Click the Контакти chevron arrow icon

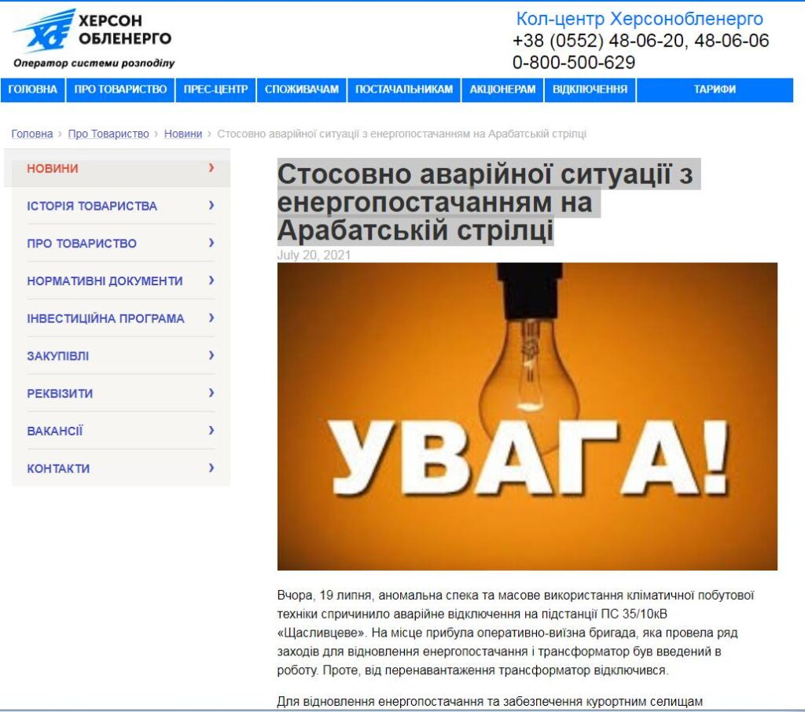(211, 468)
